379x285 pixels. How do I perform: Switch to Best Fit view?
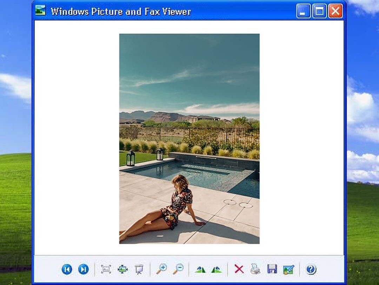tap(106, 269)
